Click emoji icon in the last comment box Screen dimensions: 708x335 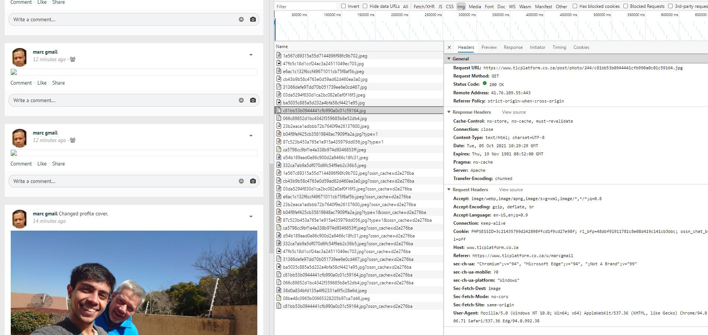click(241, 181)
